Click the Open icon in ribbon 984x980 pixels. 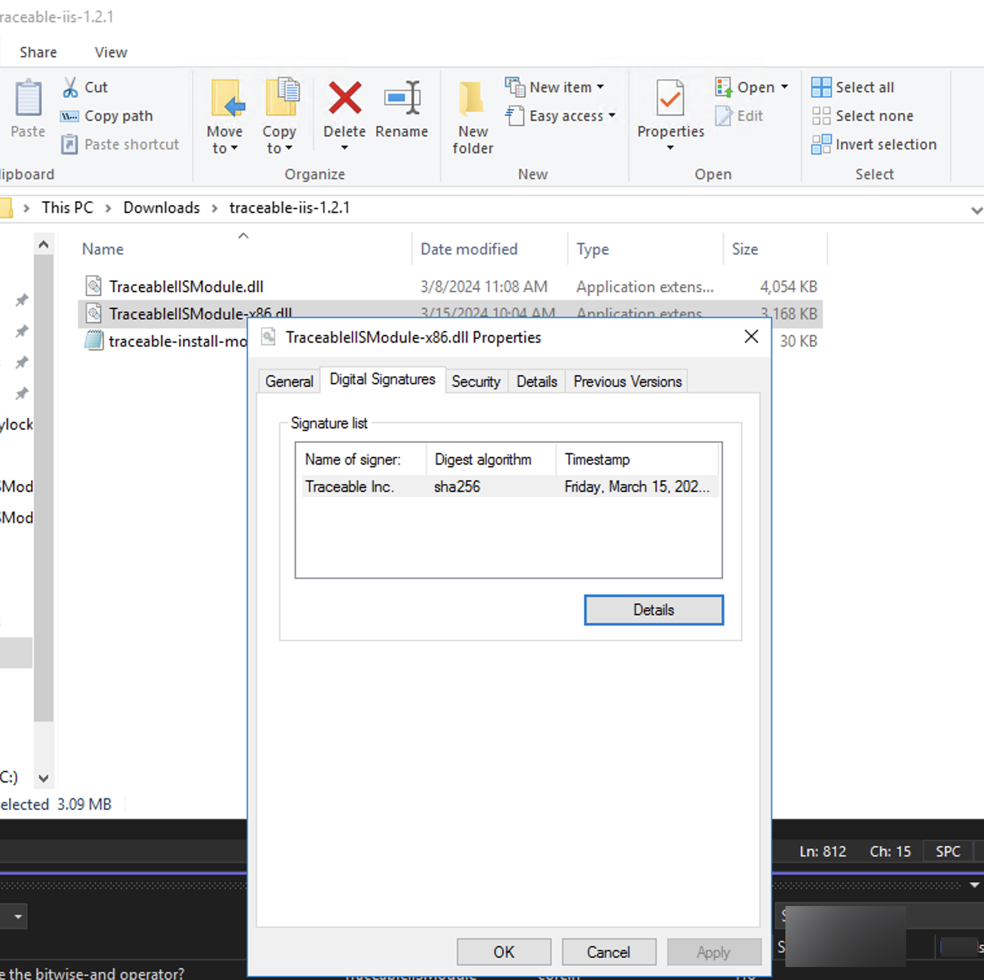coord(724,87)
